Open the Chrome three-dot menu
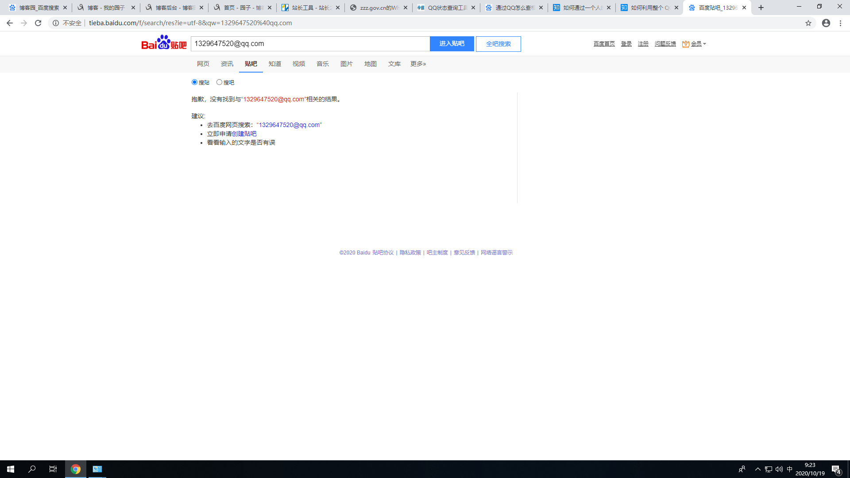The height and width of the screenshot is (478, 850). (840, 23)
